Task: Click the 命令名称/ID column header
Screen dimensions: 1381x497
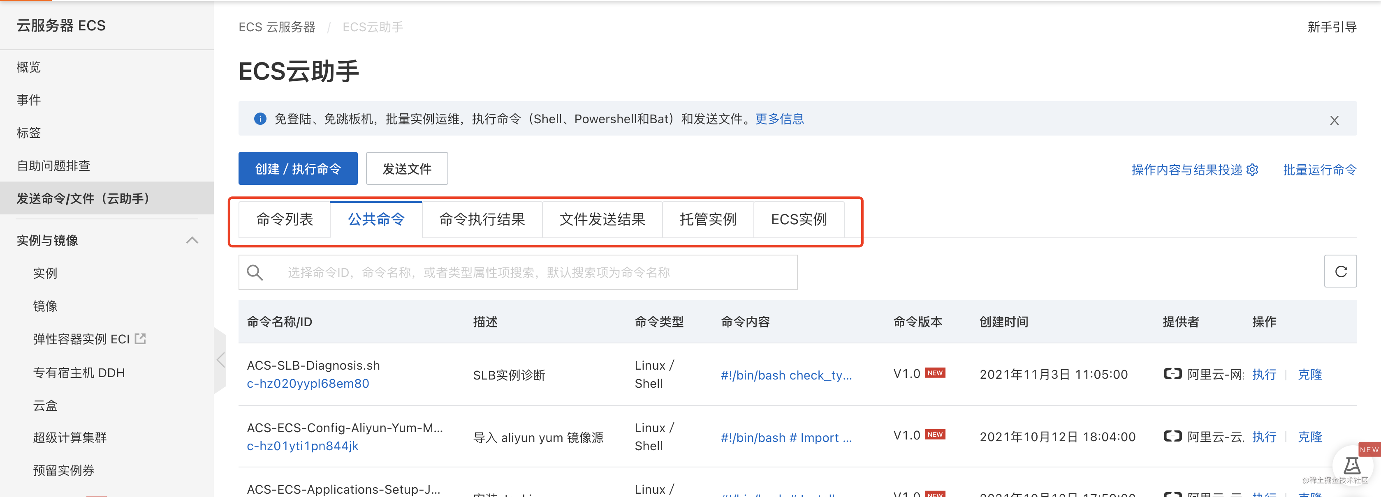Action: click(x=279, y=322)
